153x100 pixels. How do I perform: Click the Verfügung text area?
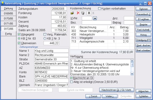(x=101, y=67)
